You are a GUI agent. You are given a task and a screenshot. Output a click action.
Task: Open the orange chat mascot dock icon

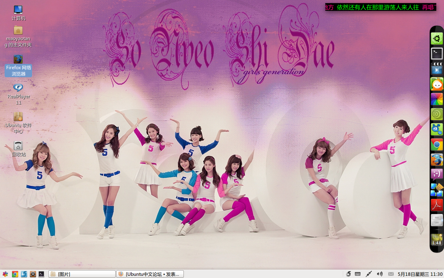(x=437, y=84)
